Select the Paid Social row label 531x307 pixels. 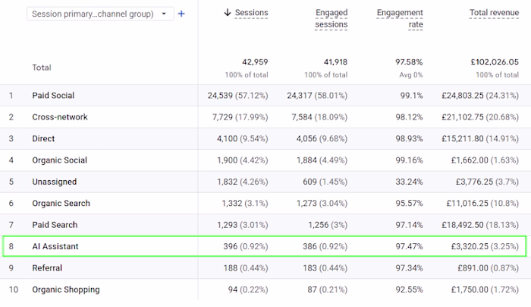53,95
